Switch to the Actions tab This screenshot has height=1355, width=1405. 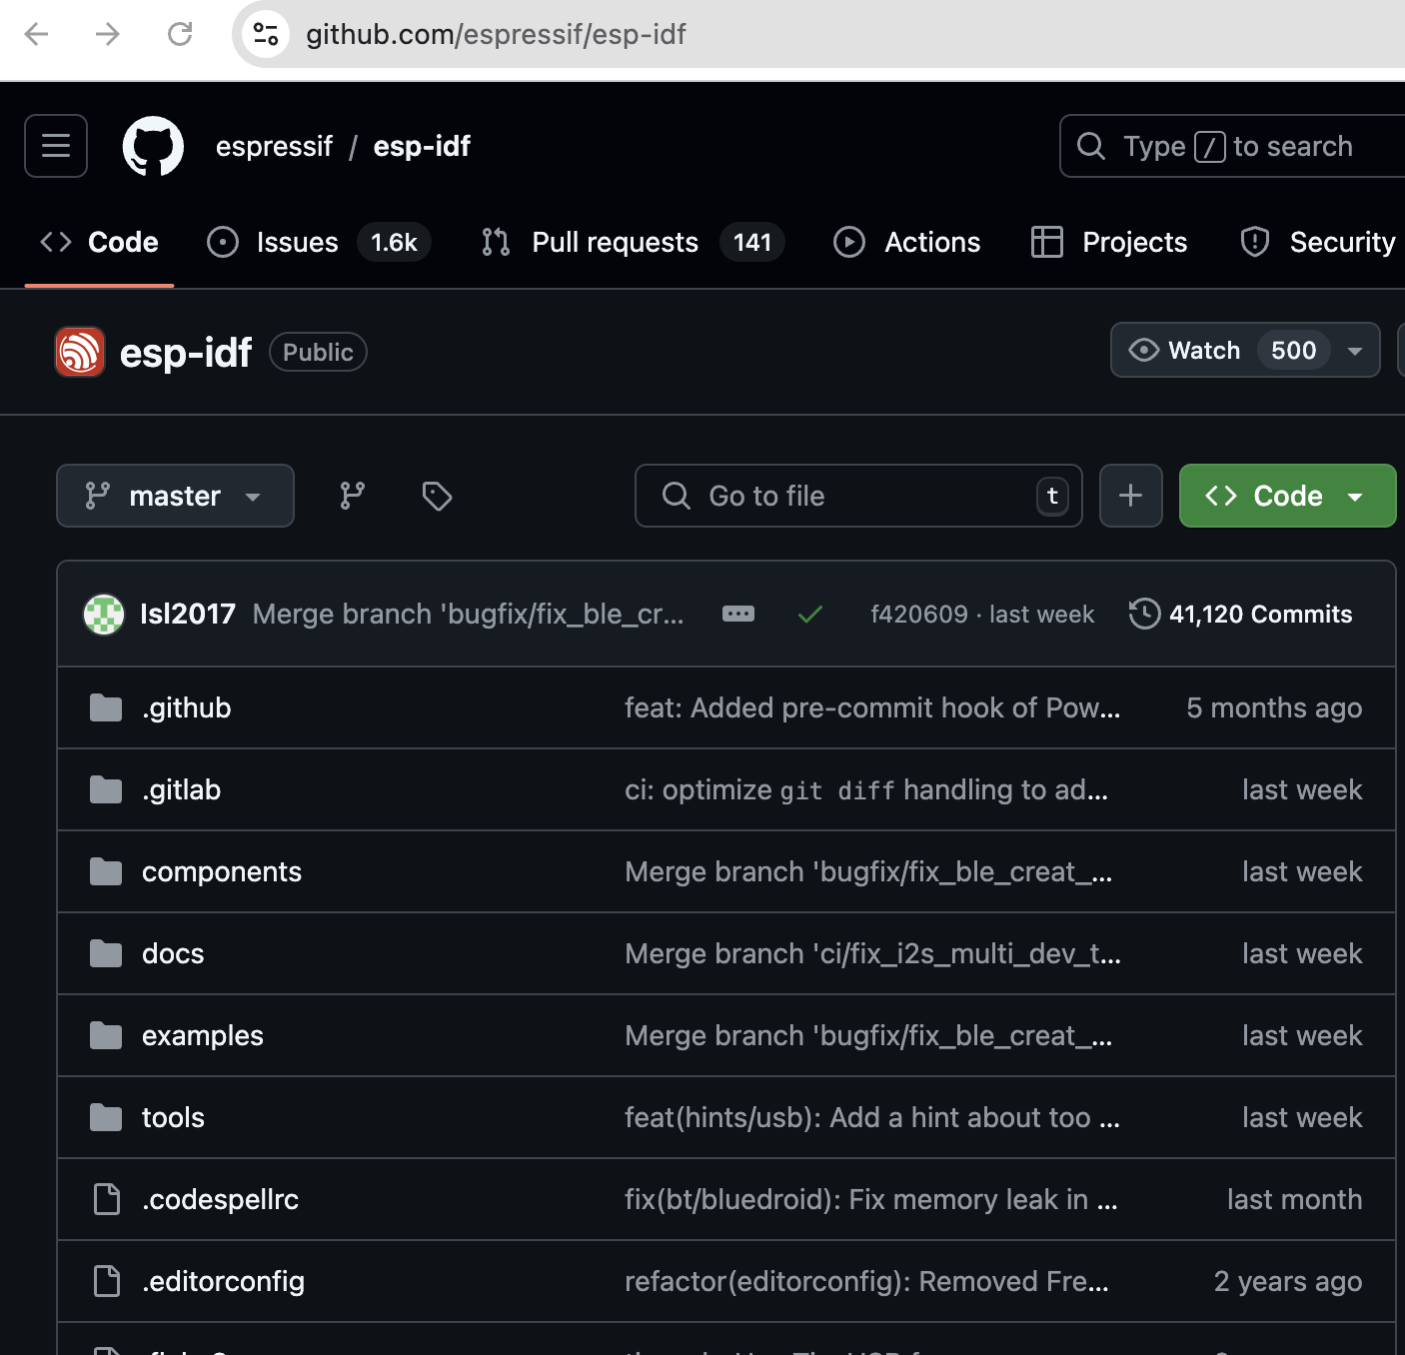[907, 242]
